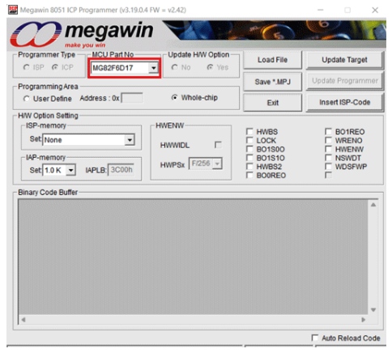Open the IAP-memory size dropdown
The image size is (392, 353).
(70, 170)
